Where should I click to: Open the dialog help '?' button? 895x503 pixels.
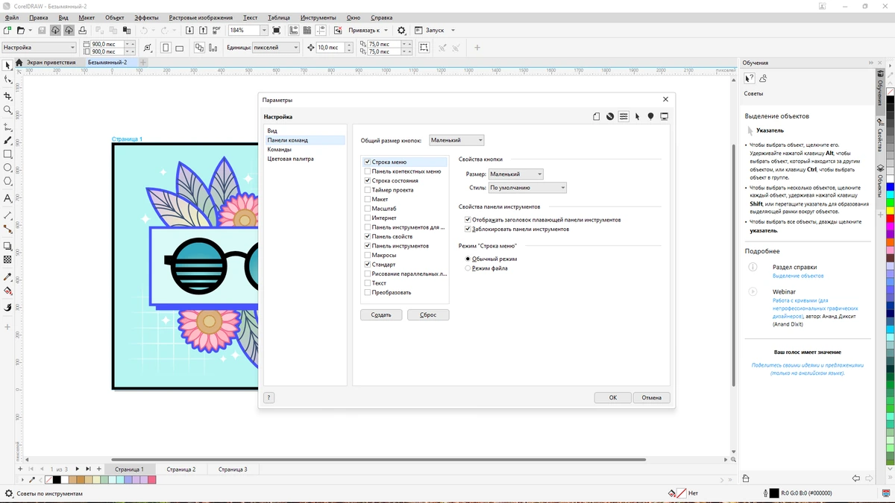[269, 398]
